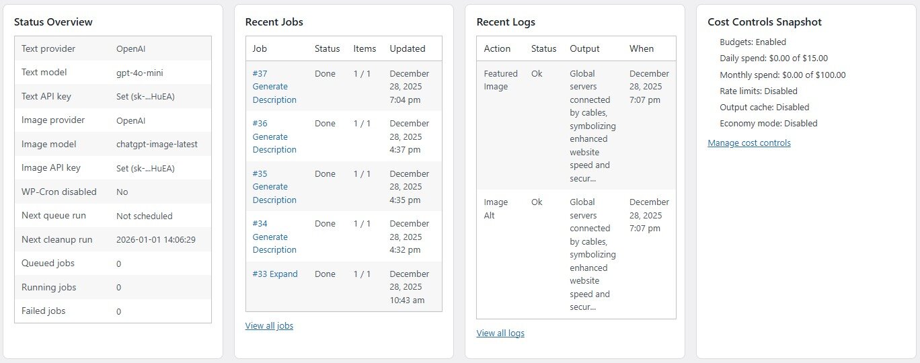Open job #35 Generate Description link
This screenshot has width=920, height=363.
click(274, 187)
